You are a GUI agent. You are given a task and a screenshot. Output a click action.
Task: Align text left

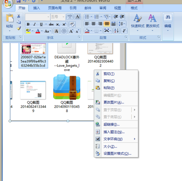87,24
